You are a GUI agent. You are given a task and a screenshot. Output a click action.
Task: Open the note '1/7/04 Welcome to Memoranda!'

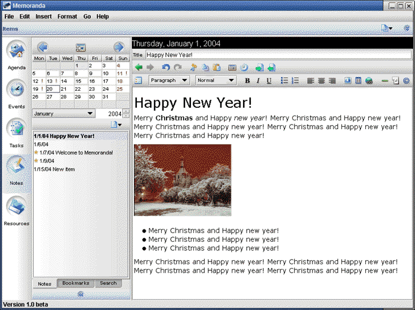[x=76, y=152]
